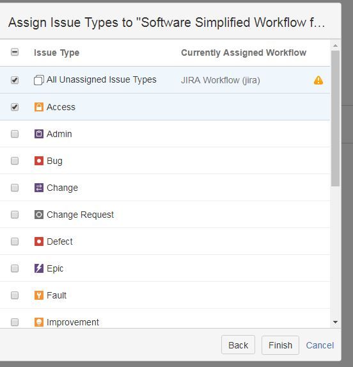
Task: Toggle the select-all header checkbox
Action: coord(15,52)
